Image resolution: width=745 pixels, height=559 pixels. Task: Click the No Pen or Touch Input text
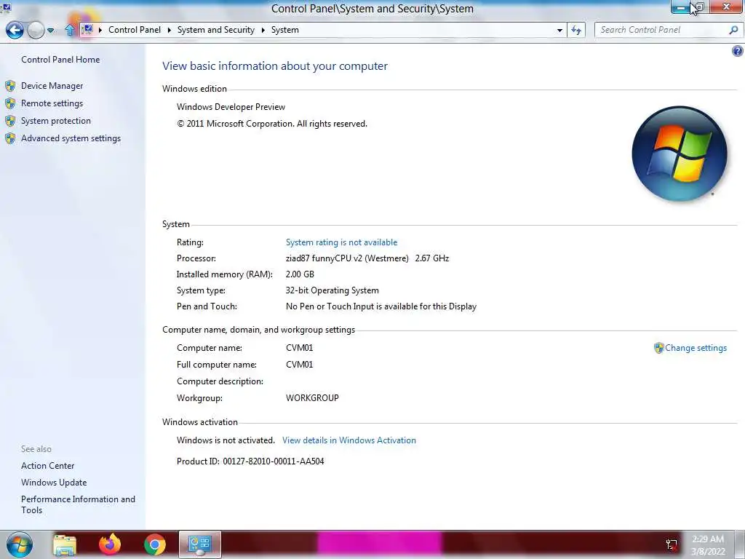[381, 306]
